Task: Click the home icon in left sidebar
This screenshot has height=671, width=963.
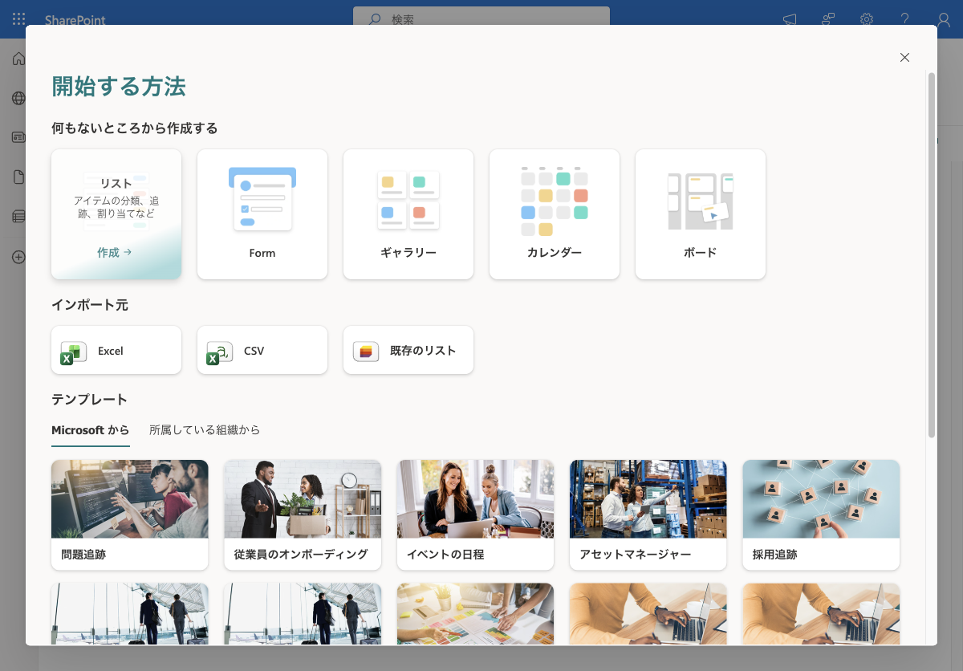Action: pos(18,59)
